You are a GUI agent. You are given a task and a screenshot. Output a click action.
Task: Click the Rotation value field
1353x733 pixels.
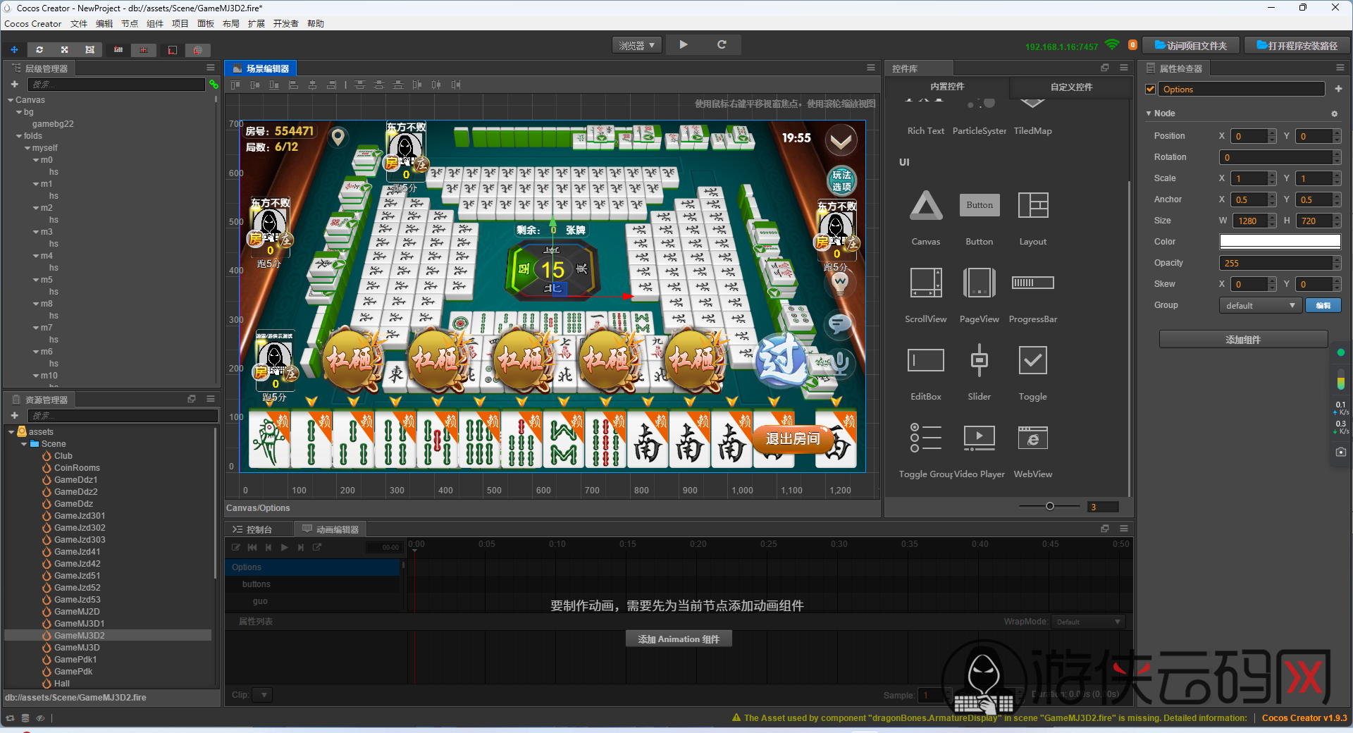point(1280,157)
